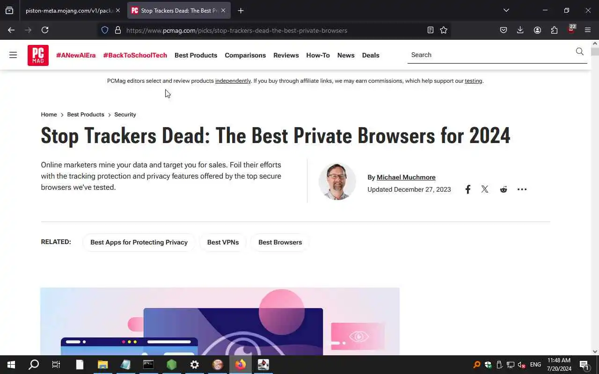Screen dimensions: 599x374
Task: View site security padlock information
Action: pos(118,30)
